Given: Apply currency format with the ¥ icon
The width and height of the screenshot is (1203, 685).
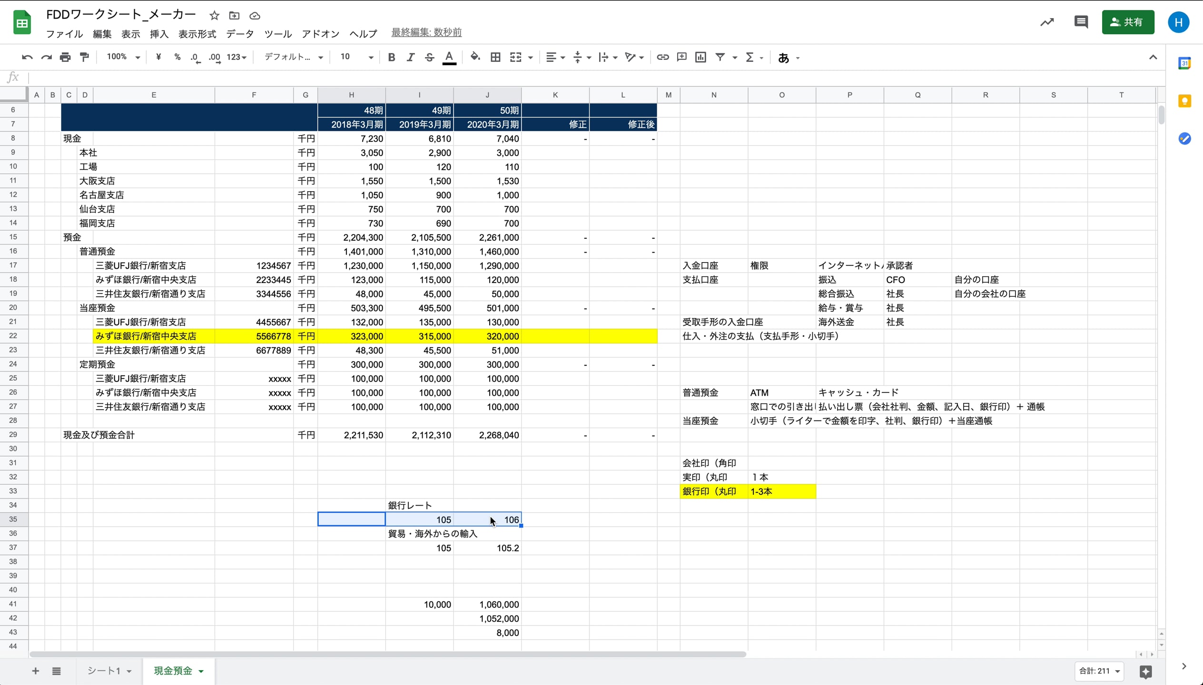Looking at the screenshot, I should coord(158,57).
